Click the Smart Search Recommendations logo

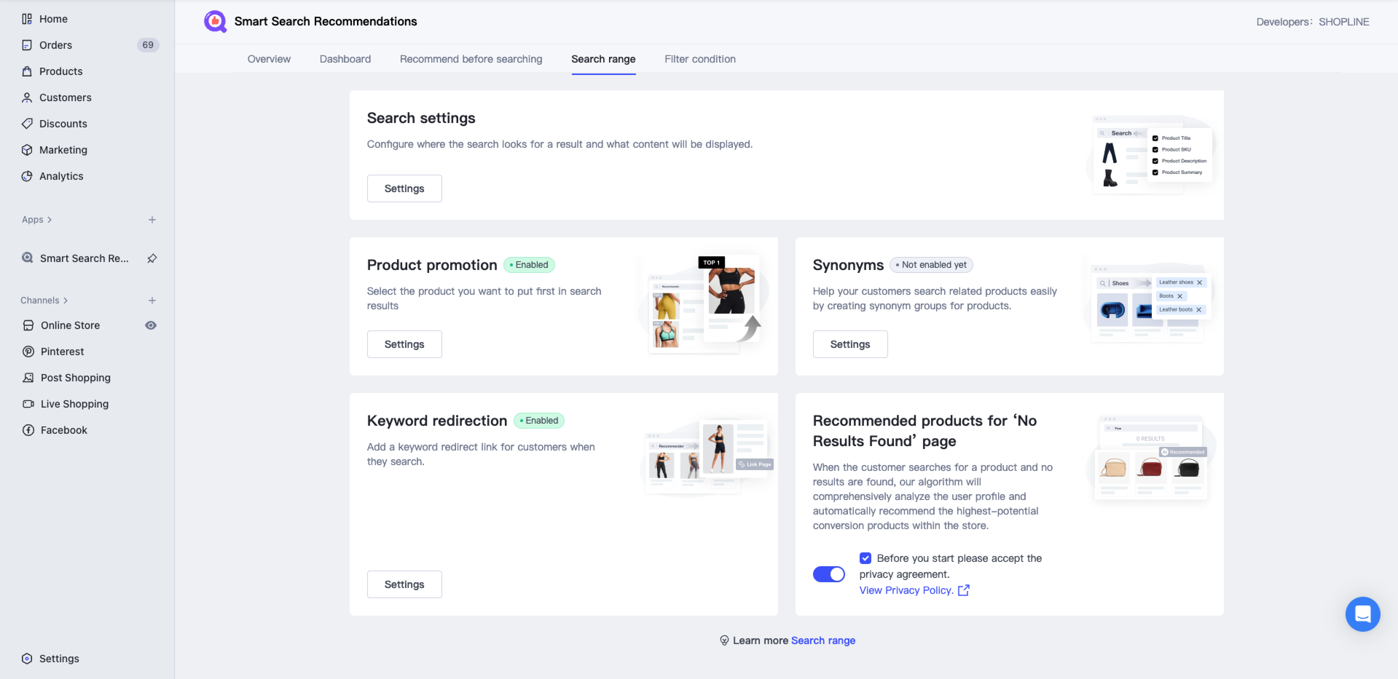pos(215,21)
